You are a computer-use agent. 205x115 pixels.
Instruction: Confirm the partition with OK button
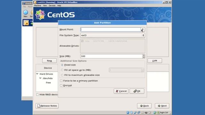pyautogui.click(x=137, y=91)
